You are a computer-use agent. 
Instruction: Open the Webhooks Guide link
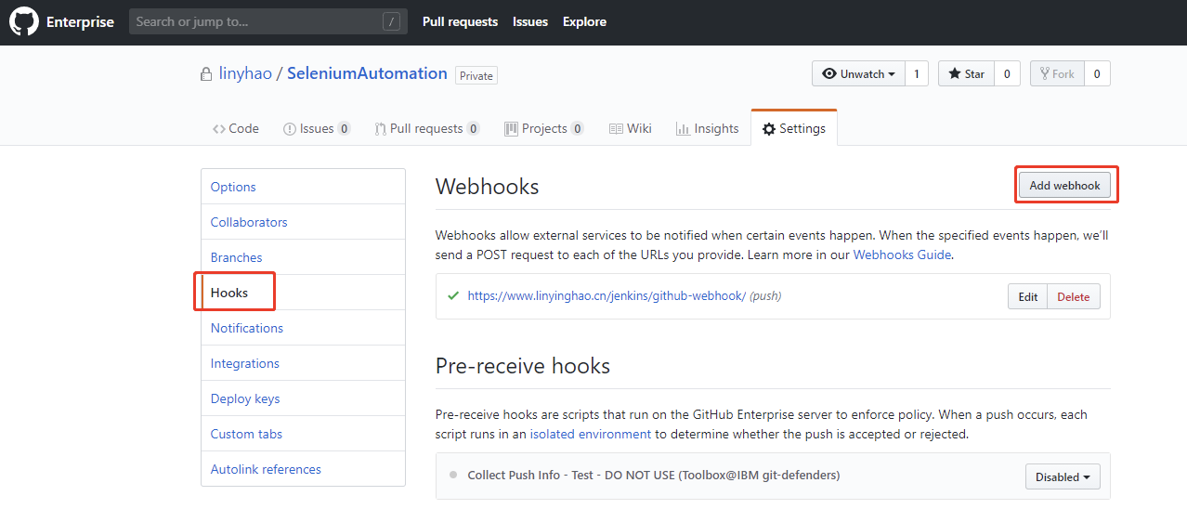pos(901,254)
